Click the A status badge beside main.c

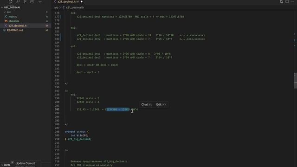47,17
